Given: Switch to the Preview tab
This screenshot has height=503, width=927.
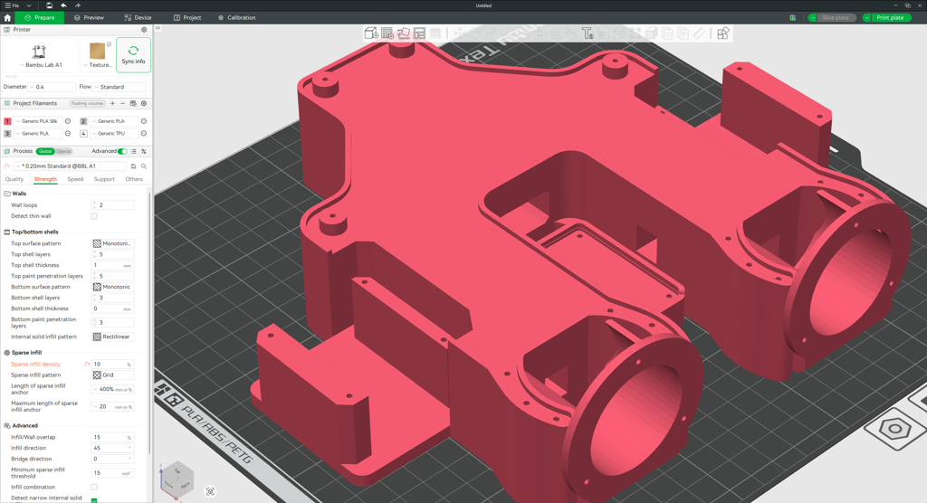Looking at the screenshot, I should tap(90, 18).
